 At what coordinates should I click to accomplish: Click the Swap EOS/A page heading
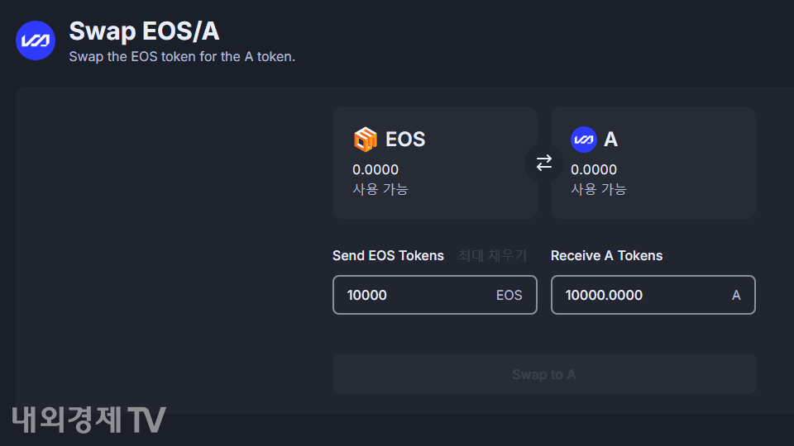[144, 31]
